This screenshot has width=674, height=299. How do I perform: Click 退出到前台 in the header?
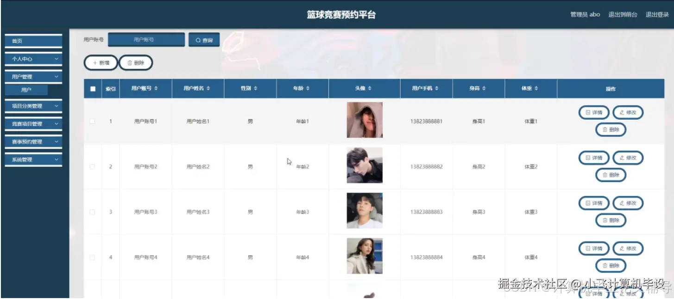pos(623,14)
